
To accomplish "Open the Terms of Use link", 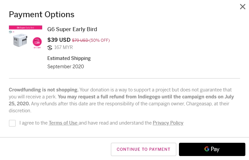I will pos(63,123).
